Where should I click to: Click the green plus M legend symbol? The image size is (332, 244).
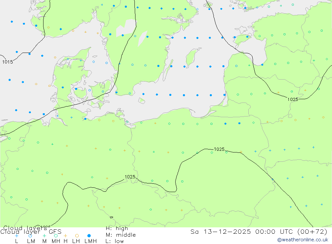click(x=44, y=236)
